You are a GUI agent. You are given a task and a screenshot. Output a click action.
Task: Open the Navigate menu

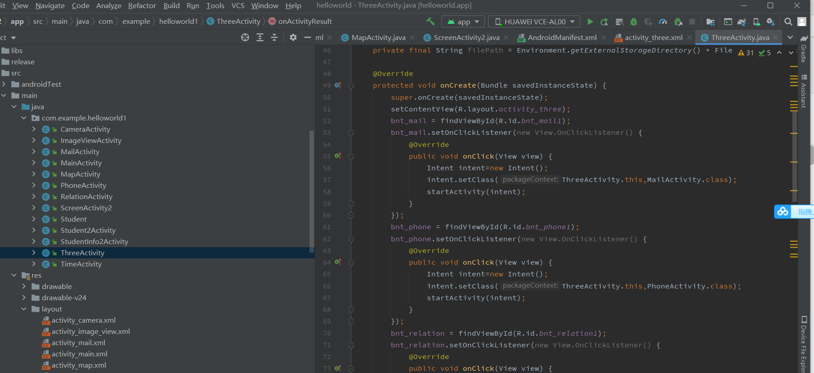(50, 5)
